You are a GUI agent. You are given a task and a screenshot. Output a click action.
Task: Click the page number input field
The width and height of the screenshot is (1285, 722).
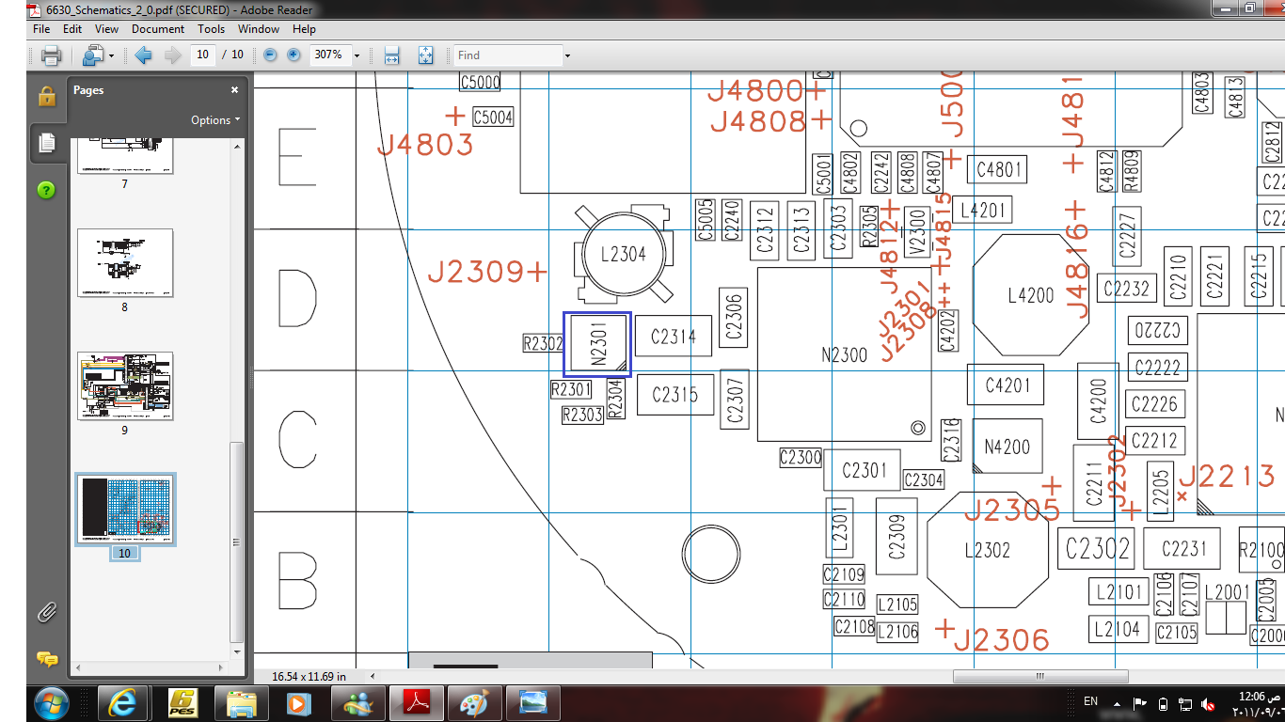(202, 55)
